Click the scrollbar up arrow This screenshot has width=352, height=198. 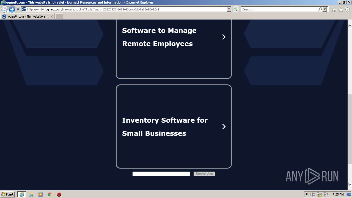tap(350, 26)
